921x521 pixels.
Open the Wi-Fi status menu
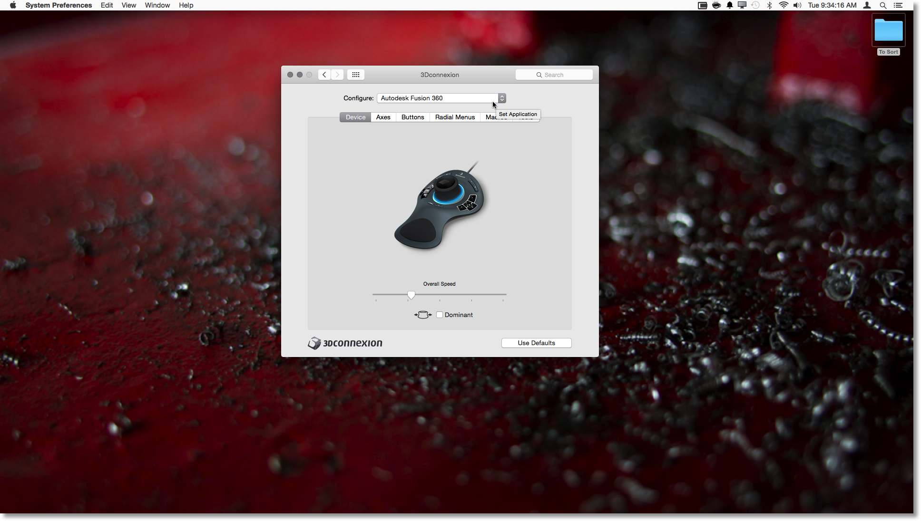[x=783, y=5]
